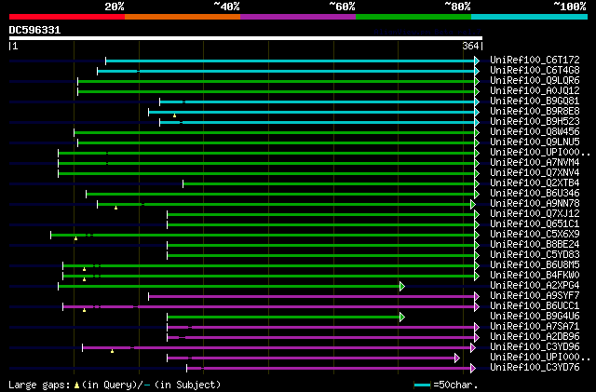The height and width of the screenshot is (392, 596).
Task: Click the arrowhead ending the UniRef100_A2XPG4 alignment
Action: 402,286
